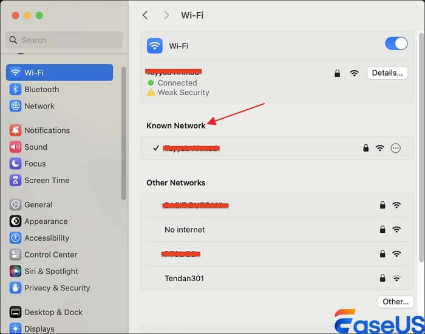
Task: Click the Screen Time hourglass icon
Action: pos(15,180)
